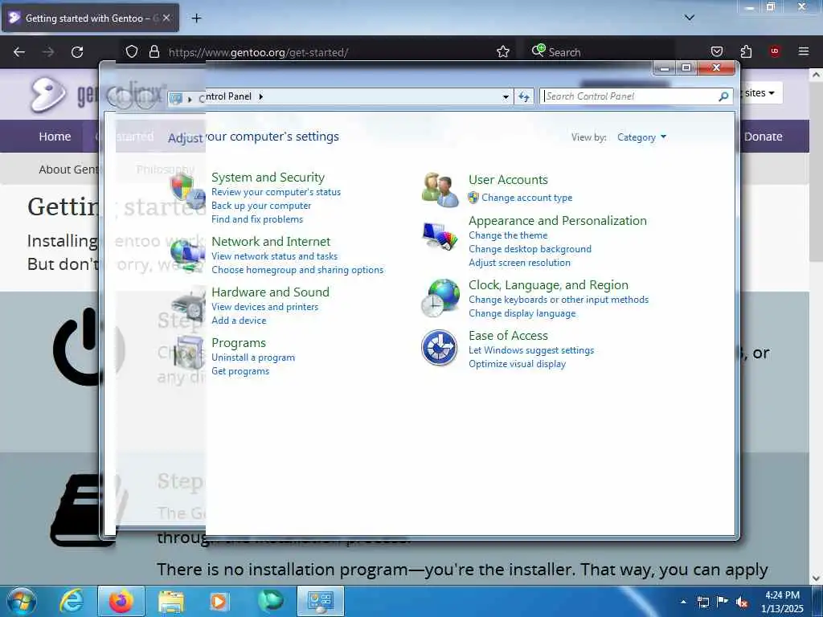
Task: Open Network and Internet category
Action: click(x=271, y=241)
